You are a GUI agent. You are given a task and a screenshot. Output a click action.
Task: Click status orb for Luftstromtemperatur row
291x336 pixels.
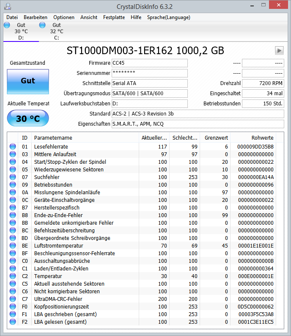click(x=13, y=245)
